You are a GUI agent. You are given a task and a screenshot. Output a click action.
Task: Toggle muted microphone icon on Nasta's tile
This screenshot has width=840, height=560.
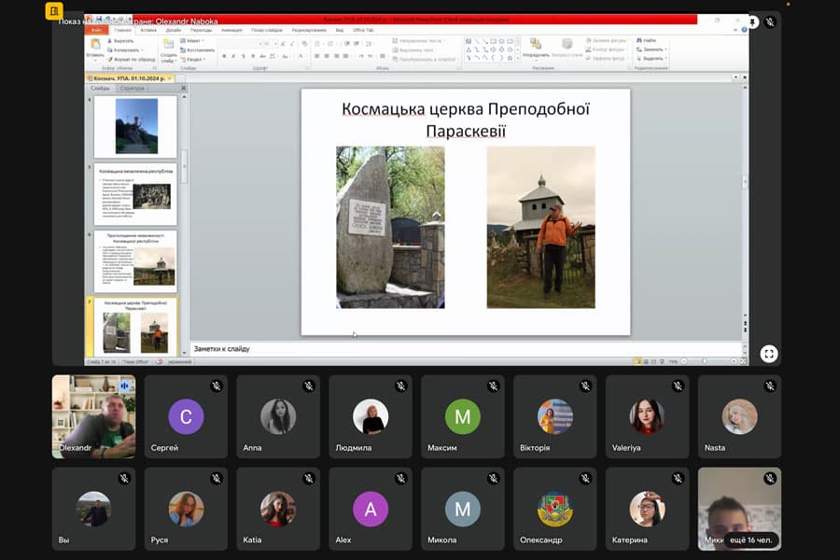click(x=771, y=385)
